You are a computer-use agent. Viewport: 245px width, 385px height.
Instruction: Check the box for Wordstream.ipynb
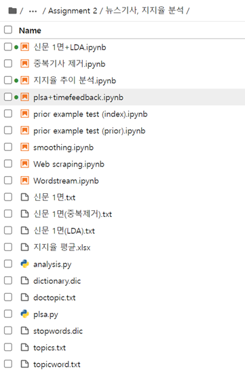click(x=8, y=180)
